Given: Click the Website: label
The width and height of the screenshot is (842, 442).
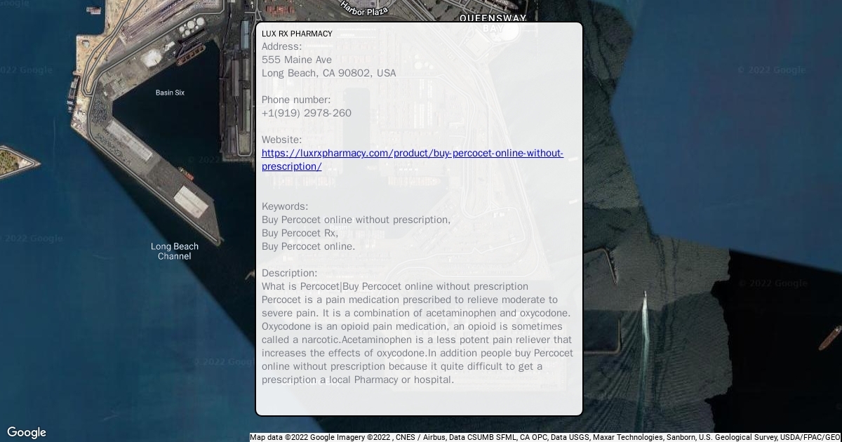Looking at the screenshot, I should [282, 140].
